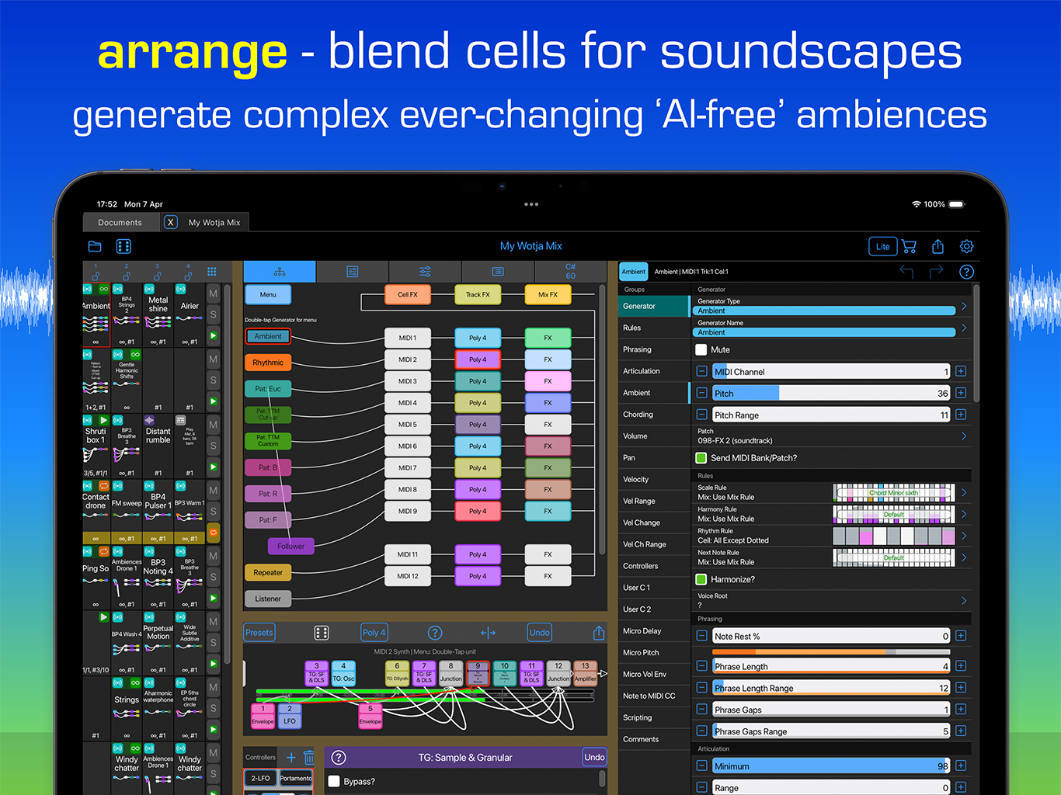Expand the Scale Rule options

964,492
